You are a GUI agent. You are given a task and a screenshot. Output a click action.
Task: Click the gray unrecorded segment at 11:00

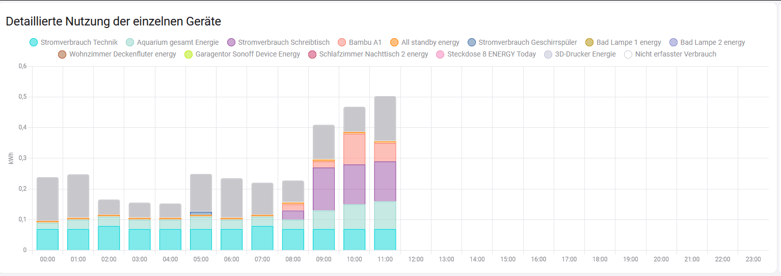385,119
